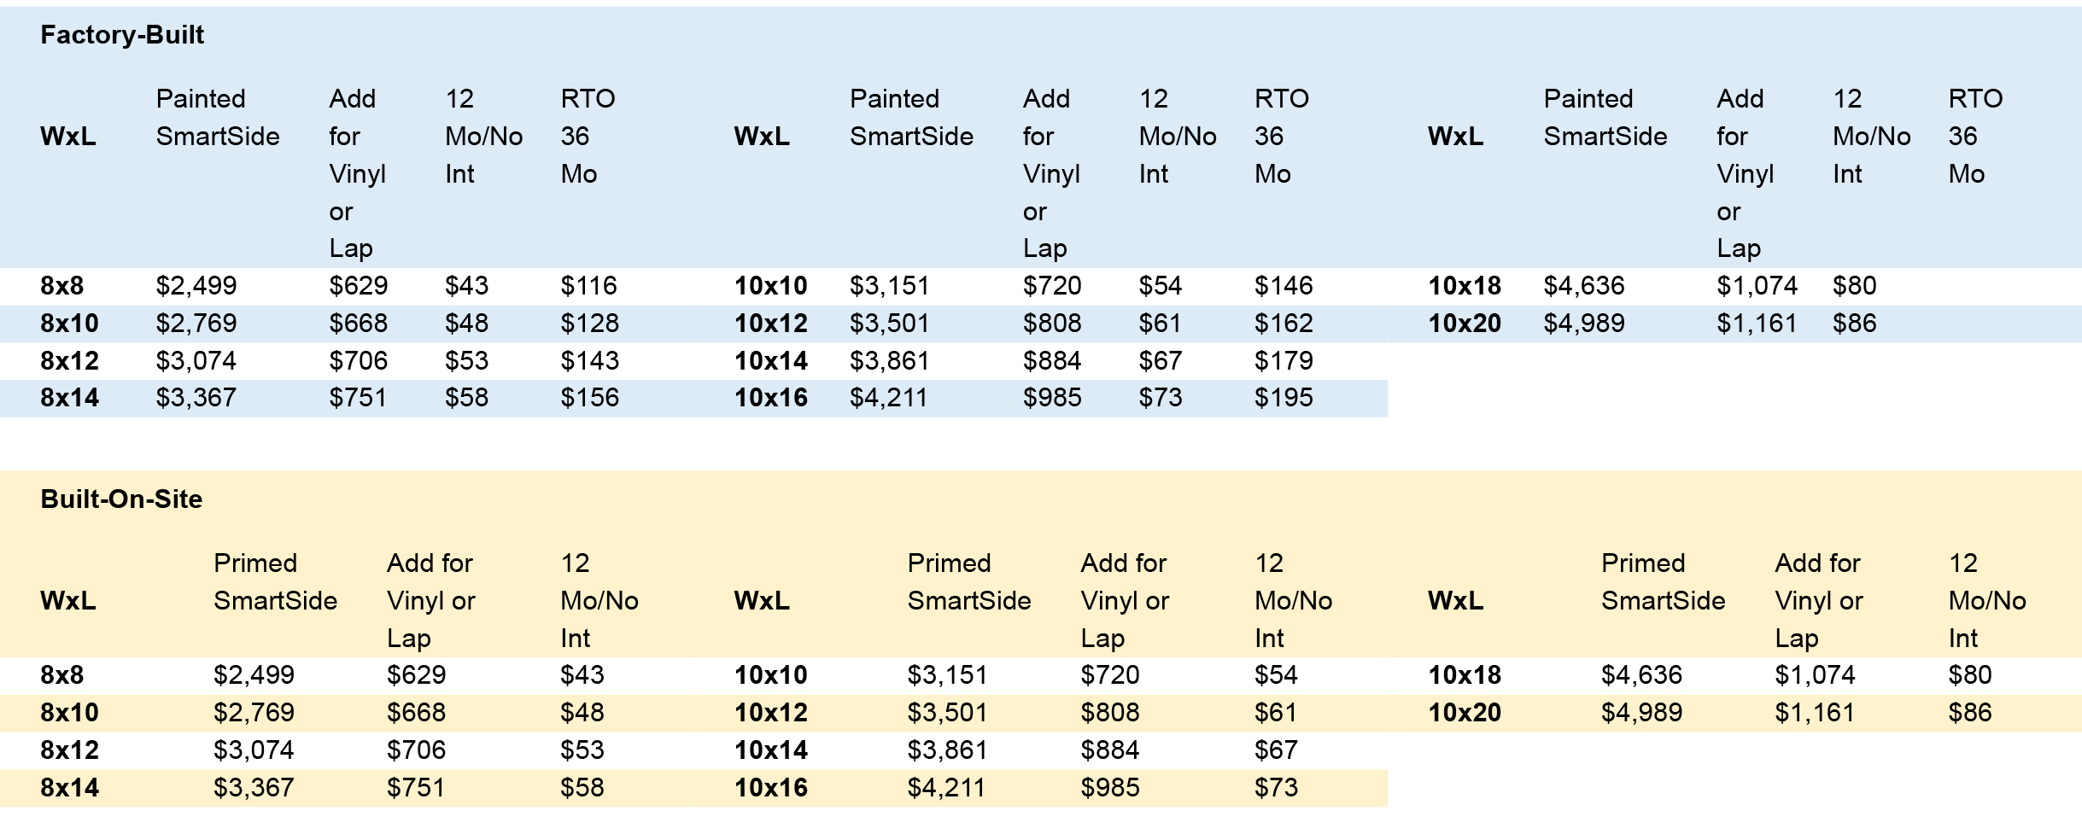Click the $2,769 price in Factory-Built 8x10 row
The image size is (2082, 840).
196,324
